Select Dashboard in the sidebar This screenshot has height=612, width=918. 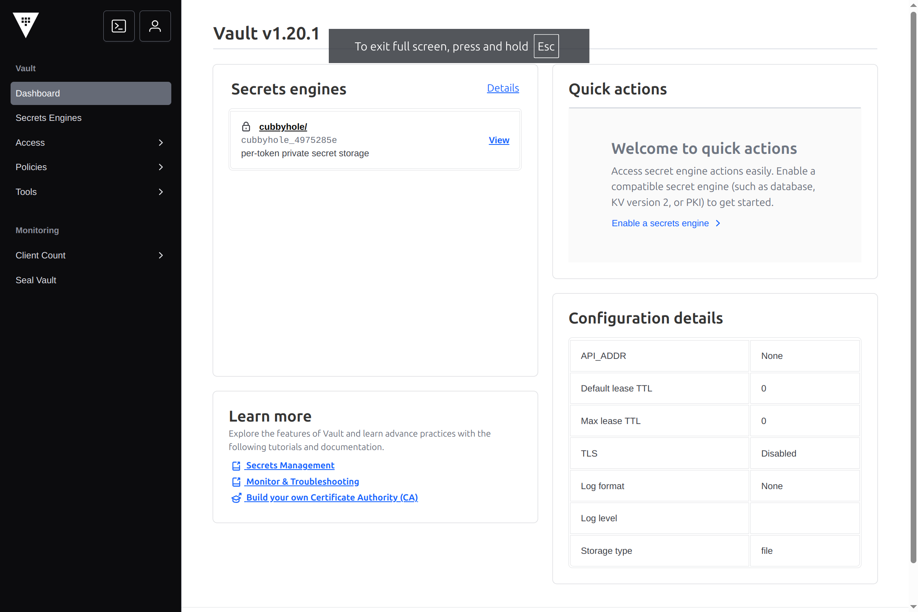(x=91, y=93)
